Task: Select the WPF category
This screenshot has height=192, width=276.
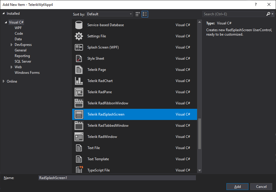Action: coord(18,28)
